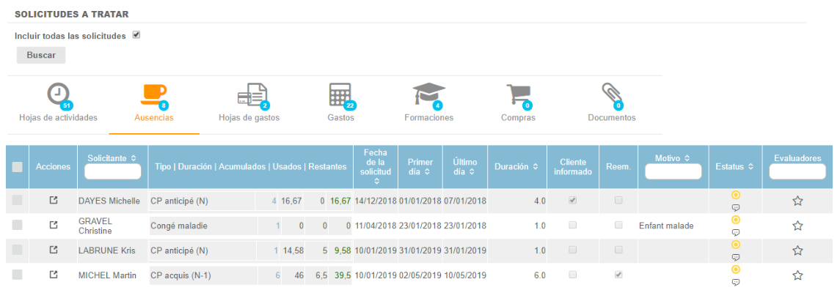The height and width of the screenshot is (301, 840).
Task: Click comment bubble icon in GRAVEL Christine row
Action: (x=736, y=232)
